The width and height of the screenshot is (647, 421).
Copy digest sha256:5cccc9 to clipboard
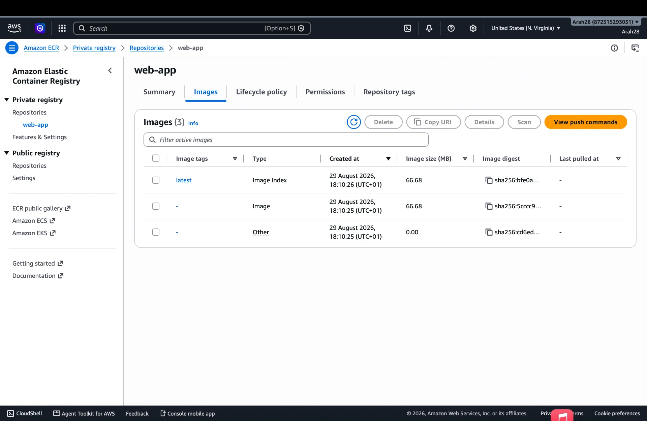pos(489,206)
